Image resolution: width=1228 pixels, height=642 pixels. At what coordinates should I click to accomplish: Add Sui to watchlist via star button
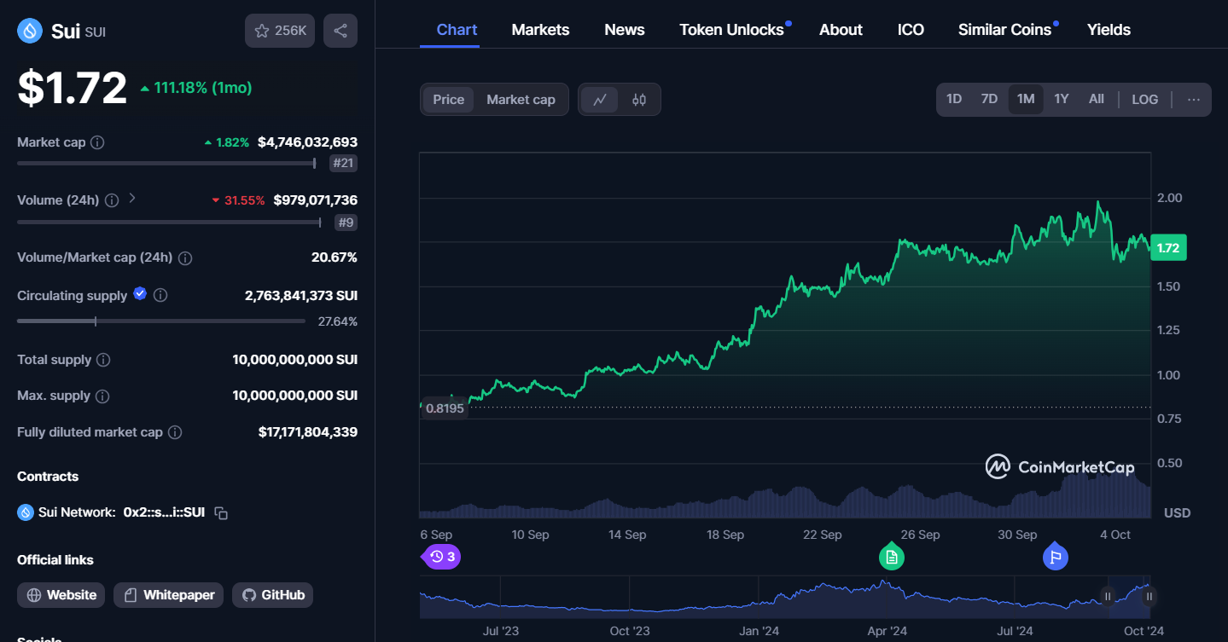tap(280, 31)
